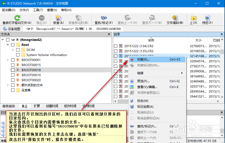Select 真正 sort rule tab
This screenshot has height=143, width=225.
(x=25, y=106)
